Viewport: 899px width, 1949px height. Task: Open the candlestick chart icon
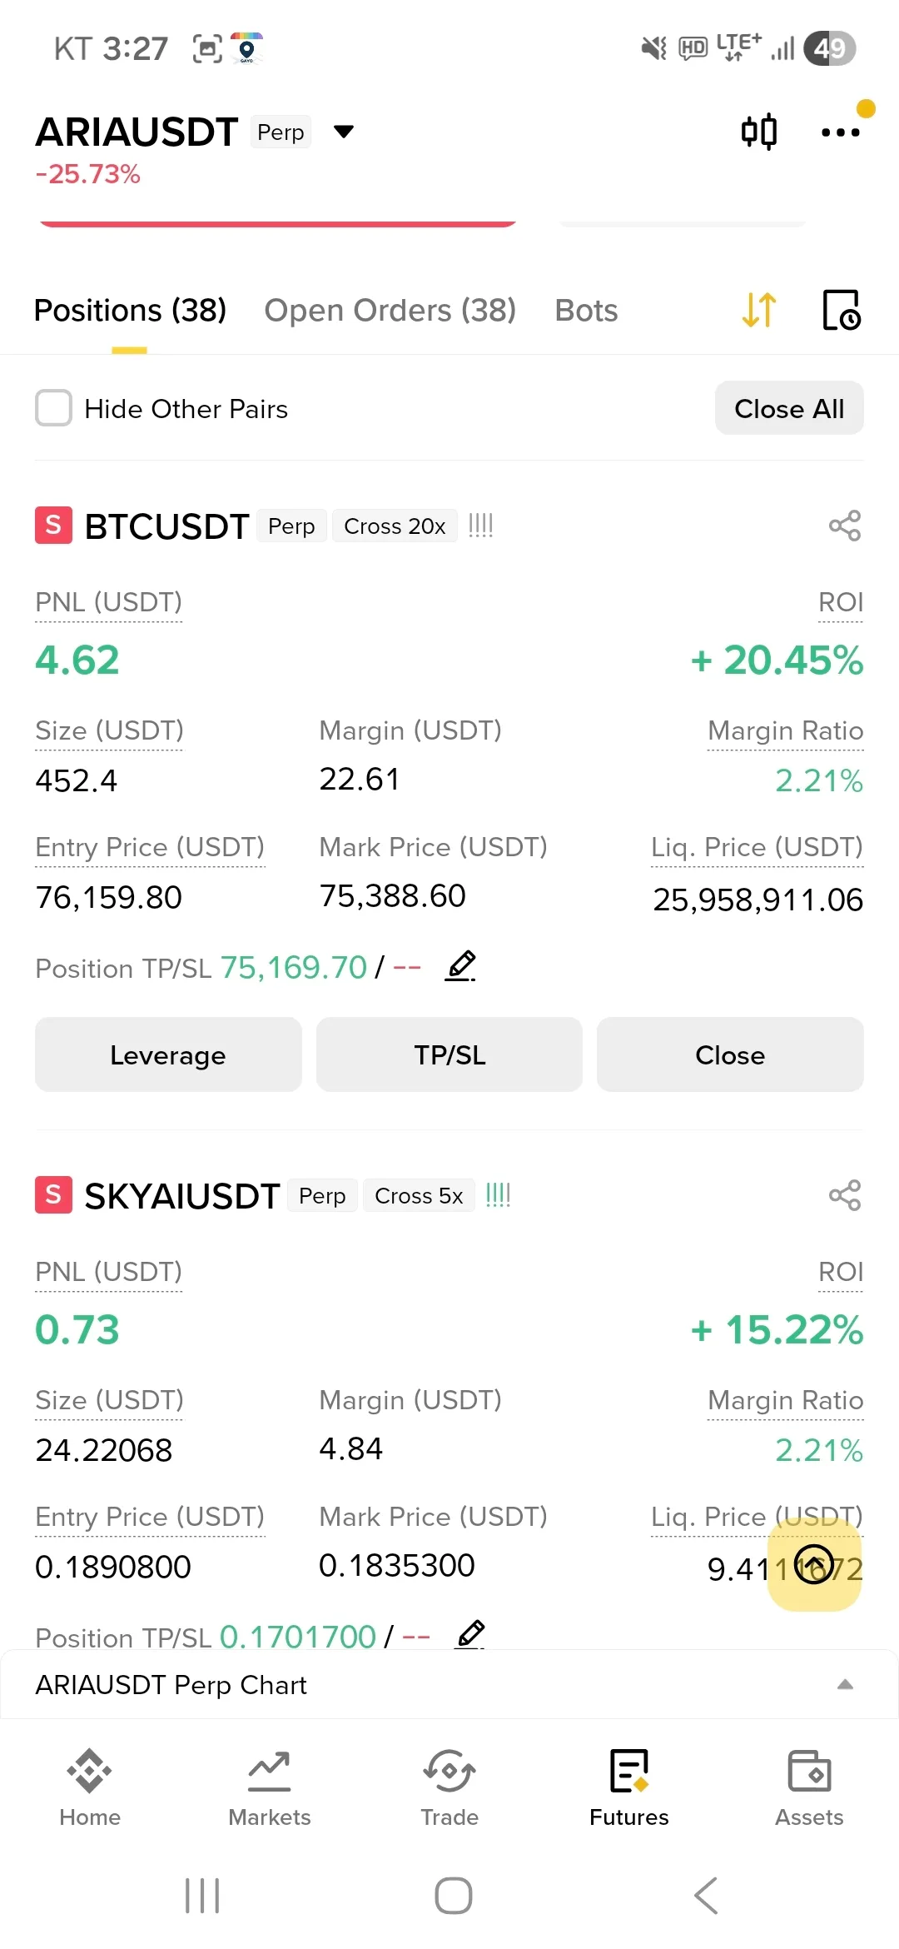point(758,132)
